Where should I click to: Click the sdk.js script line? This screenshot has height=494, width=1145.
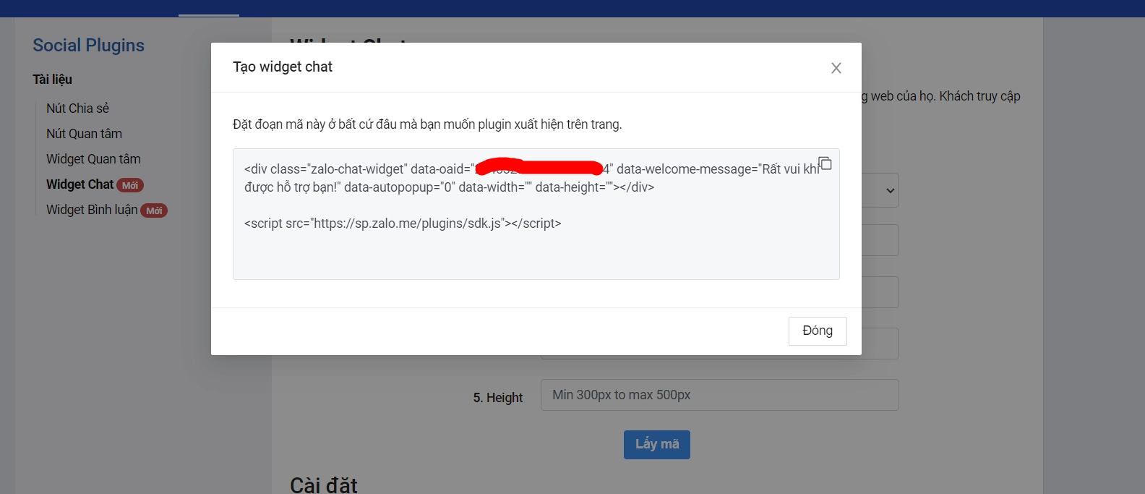403,223
